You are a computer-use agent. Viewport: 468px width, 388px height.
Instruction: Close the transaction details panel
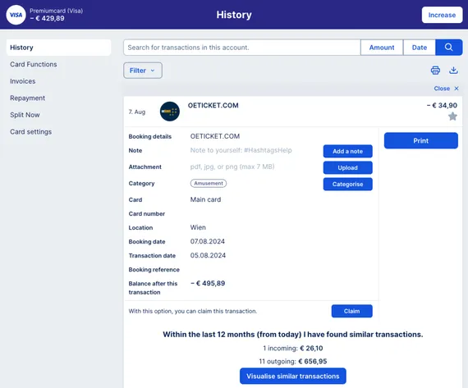[446, 89]
